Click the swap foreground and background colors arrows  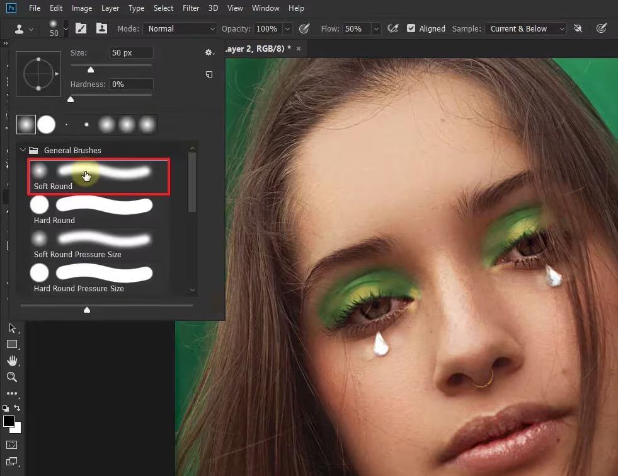[x=17, y=408]
